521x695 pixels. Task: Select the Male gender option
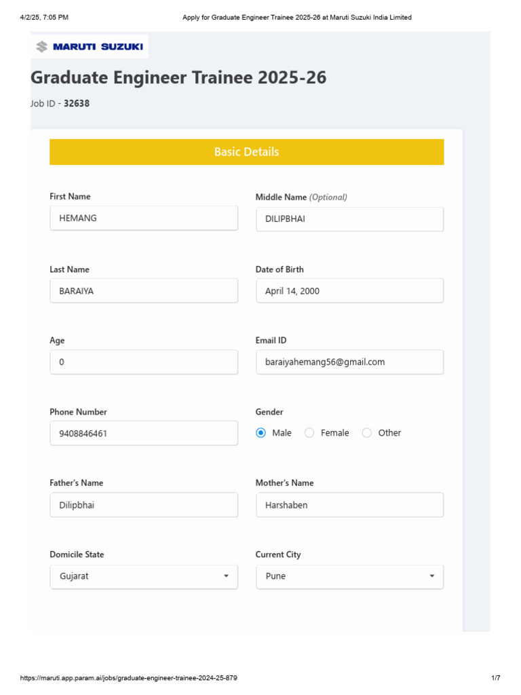(261, 433)
